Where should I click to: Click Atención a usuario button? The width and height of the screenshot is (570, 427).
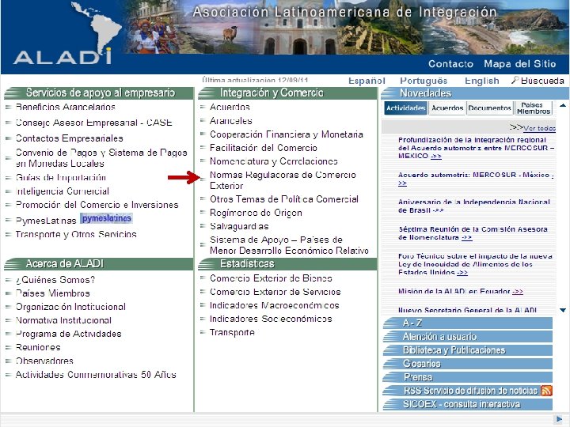tap(468, 337)
